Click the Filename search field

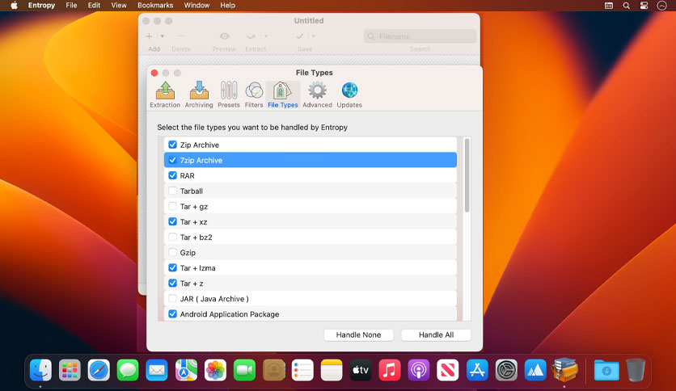[420, 36]
